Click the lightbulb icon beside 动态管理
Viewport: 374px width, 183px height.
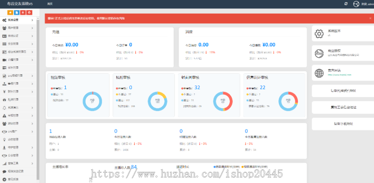(4, 139)
